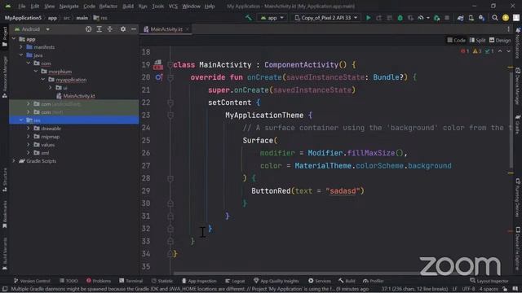Expand Gradle Scripts node
The height and width of the screenshot is (293, 522).
14,161
